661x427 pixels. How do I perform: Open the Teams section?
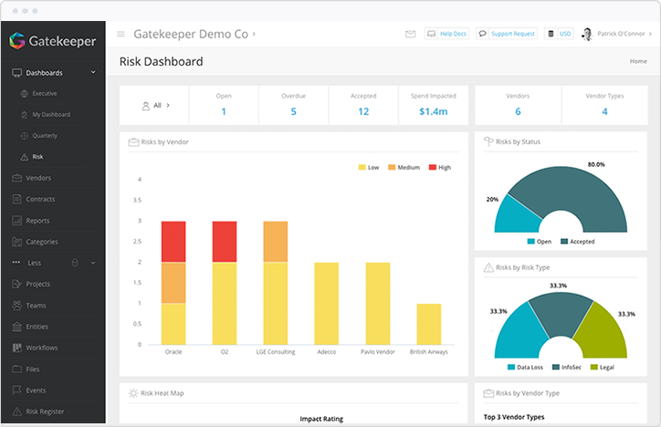pos(37,306)
